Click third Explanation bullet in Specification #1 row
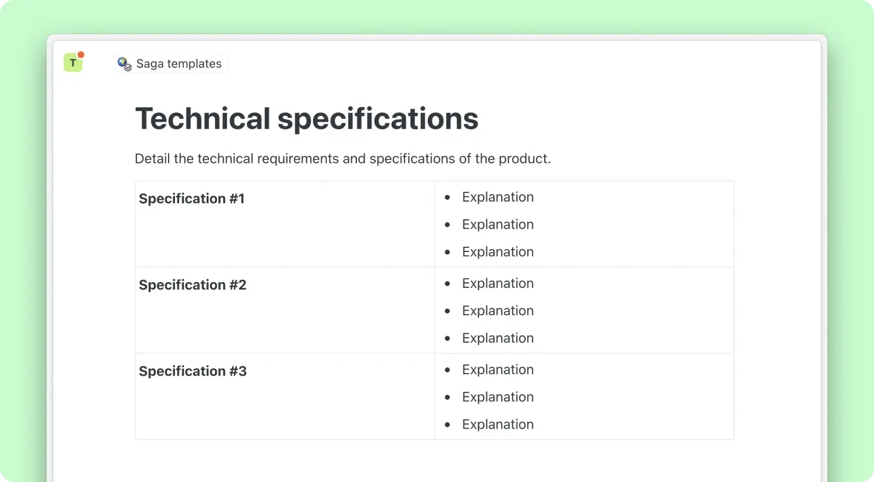The height and width of the screenshot is (482, 874). tap(497, 252)
